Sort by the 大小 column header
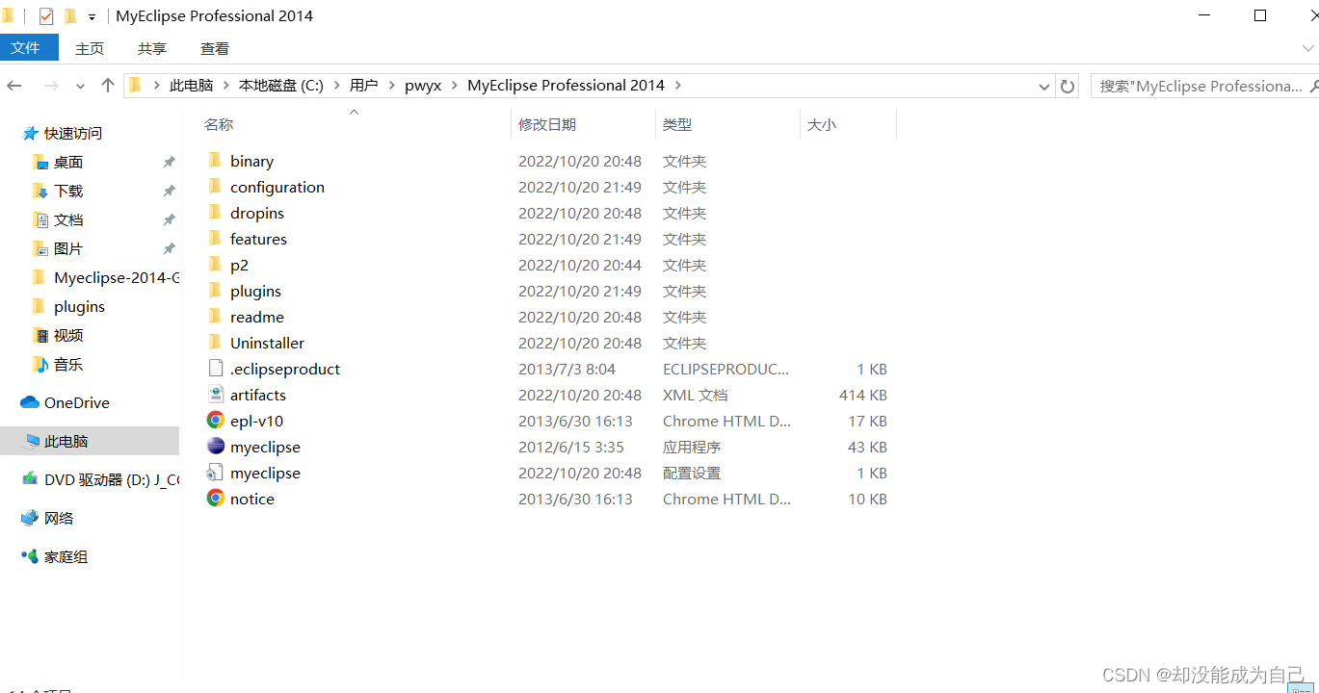This screenshot has height=693, width=1319. point(822,124)
